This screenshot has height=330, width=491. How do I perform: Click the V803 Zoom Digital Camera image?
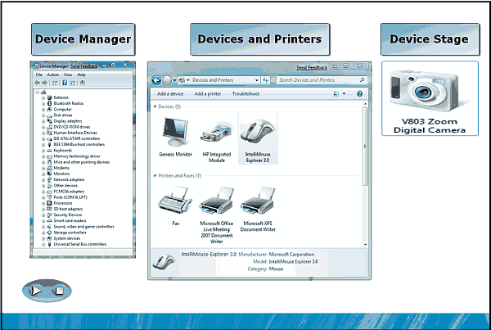pyautogui.click(x=429, y=91)
